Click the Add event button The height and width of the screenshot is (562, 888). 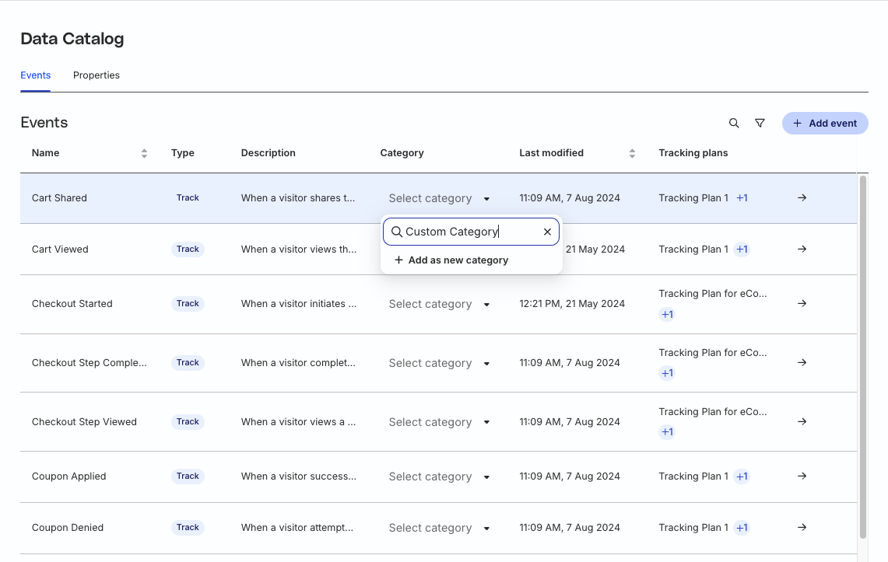click(x=825, y=124)
